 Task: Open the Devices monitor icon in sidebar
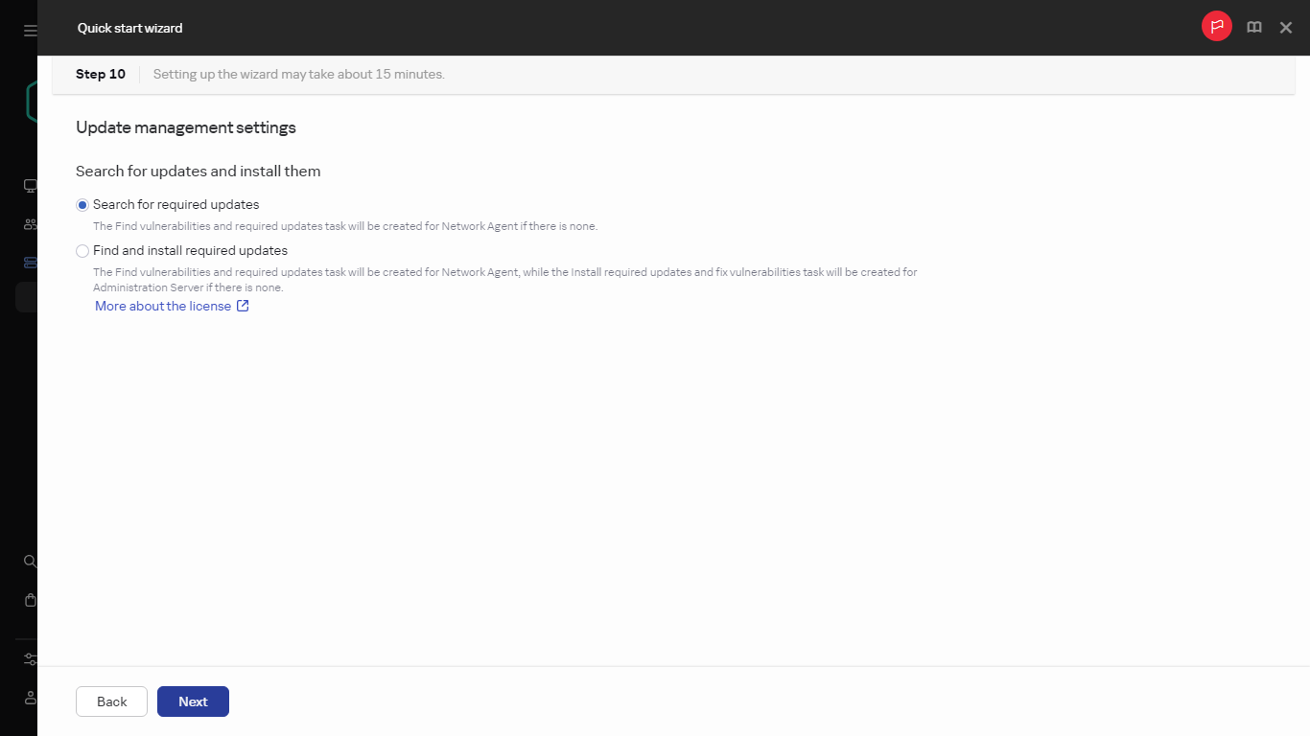pyautogui.click(x=29, y=185)
